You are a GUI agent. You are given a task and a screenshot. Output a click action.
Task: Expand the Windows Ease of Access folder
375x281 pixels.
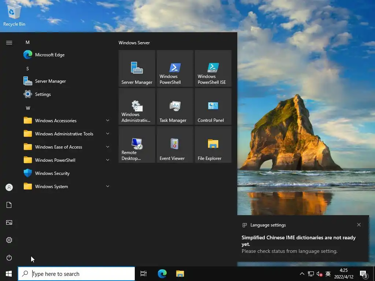pos(67,147)
